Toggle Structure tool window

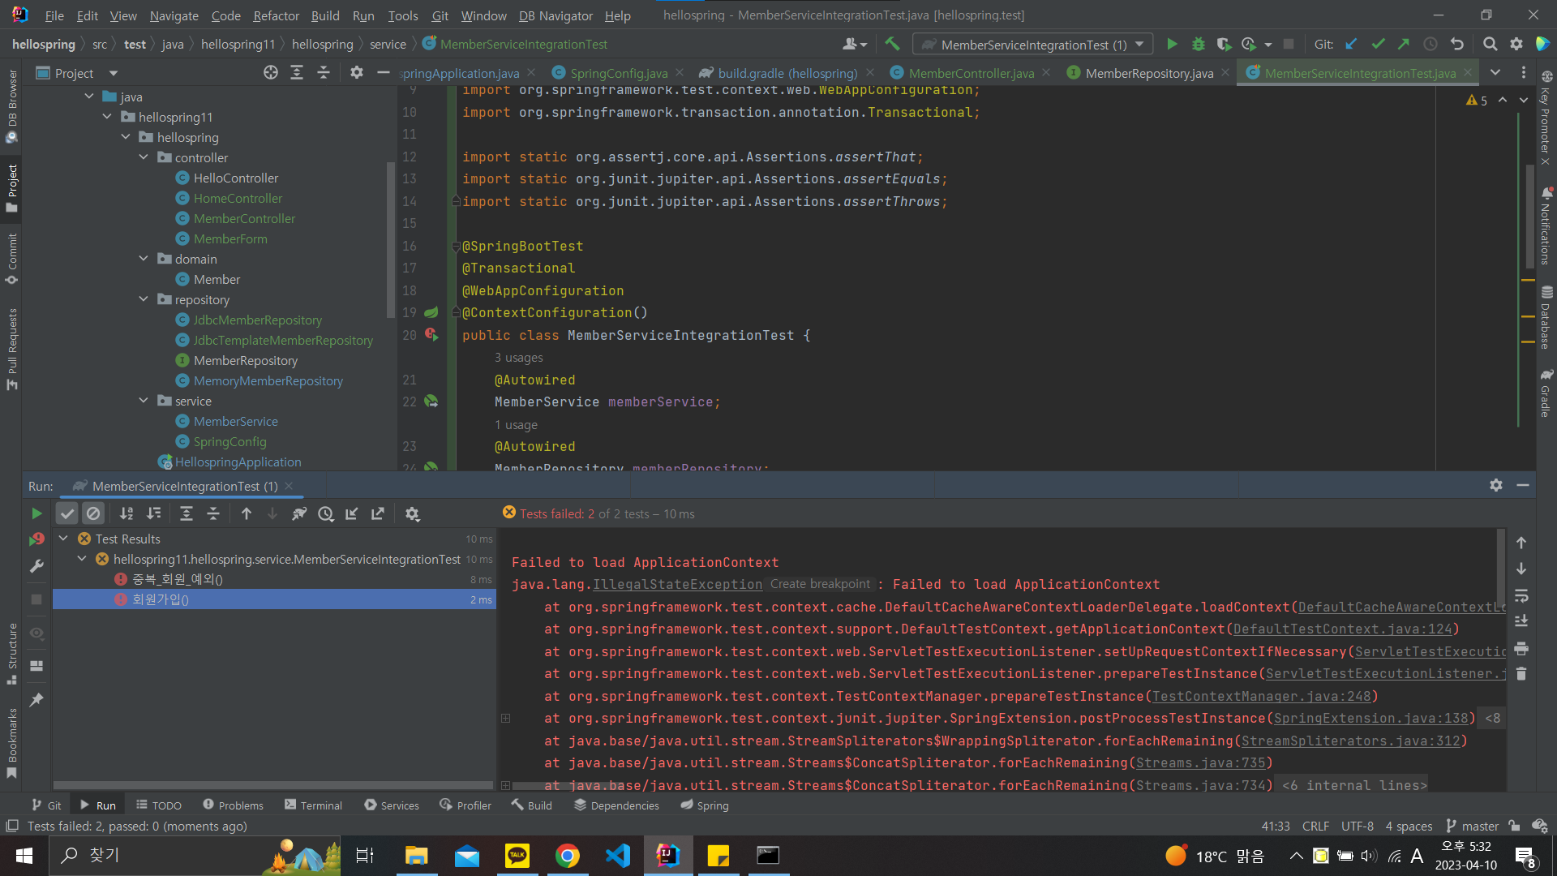[x=11, y=654]
